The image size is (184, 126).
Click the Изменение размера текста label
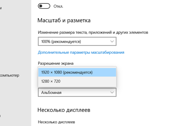click(93, 33)
